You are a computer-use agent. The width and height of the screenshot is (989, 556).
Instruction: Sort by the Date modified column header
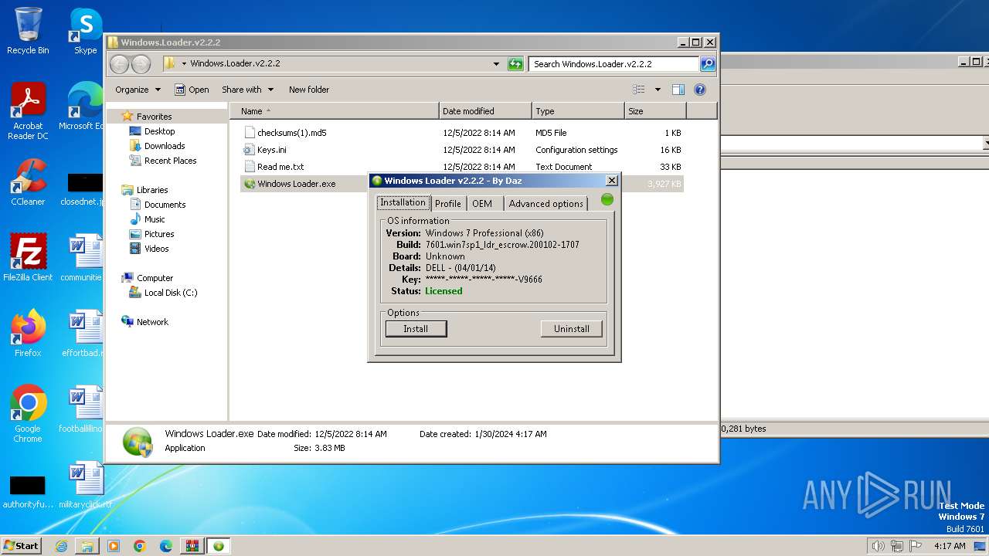pyautogui.click(x=485, y=111)
